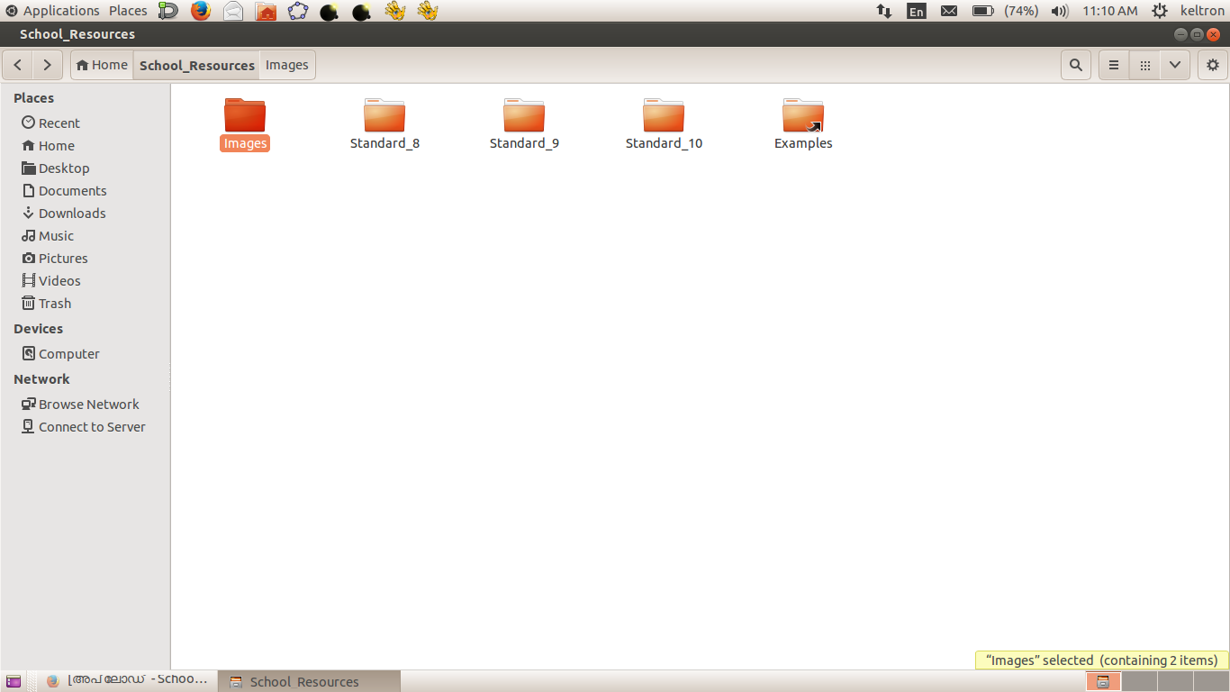Open the Applications menu
The height and width of the screenshot is (692, 1230).
click(53, 11)
